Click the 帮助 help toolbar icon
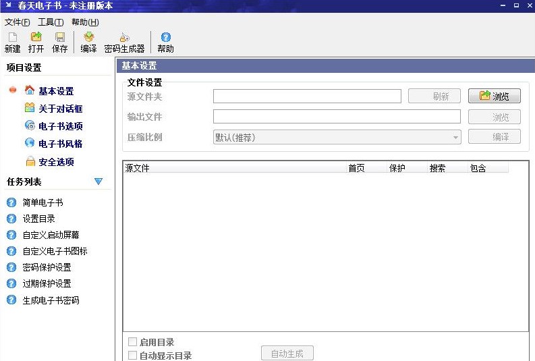The height and width of the screenshot is (361, 535). pos(166,37)
